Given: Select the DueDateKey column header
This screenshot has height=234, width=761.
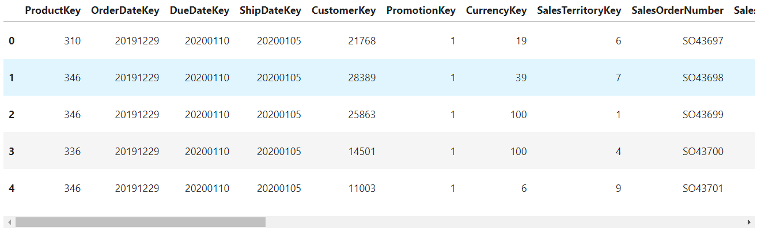Looking at the screenshot, I should 199,10.
